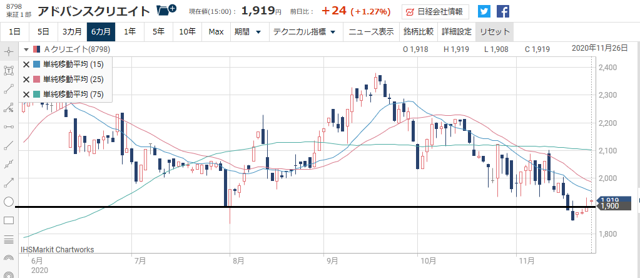Viewport: 640px width, 278px height.
Task: Click the IHSMarkit Chartworks label
Action: (57, 249)
